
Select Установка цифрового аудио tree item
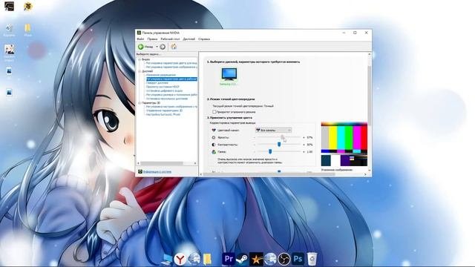click(165, 90)
